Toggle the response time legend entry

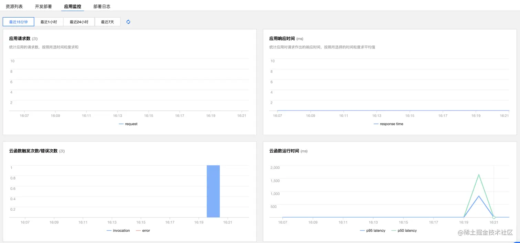tap(388, 124)
